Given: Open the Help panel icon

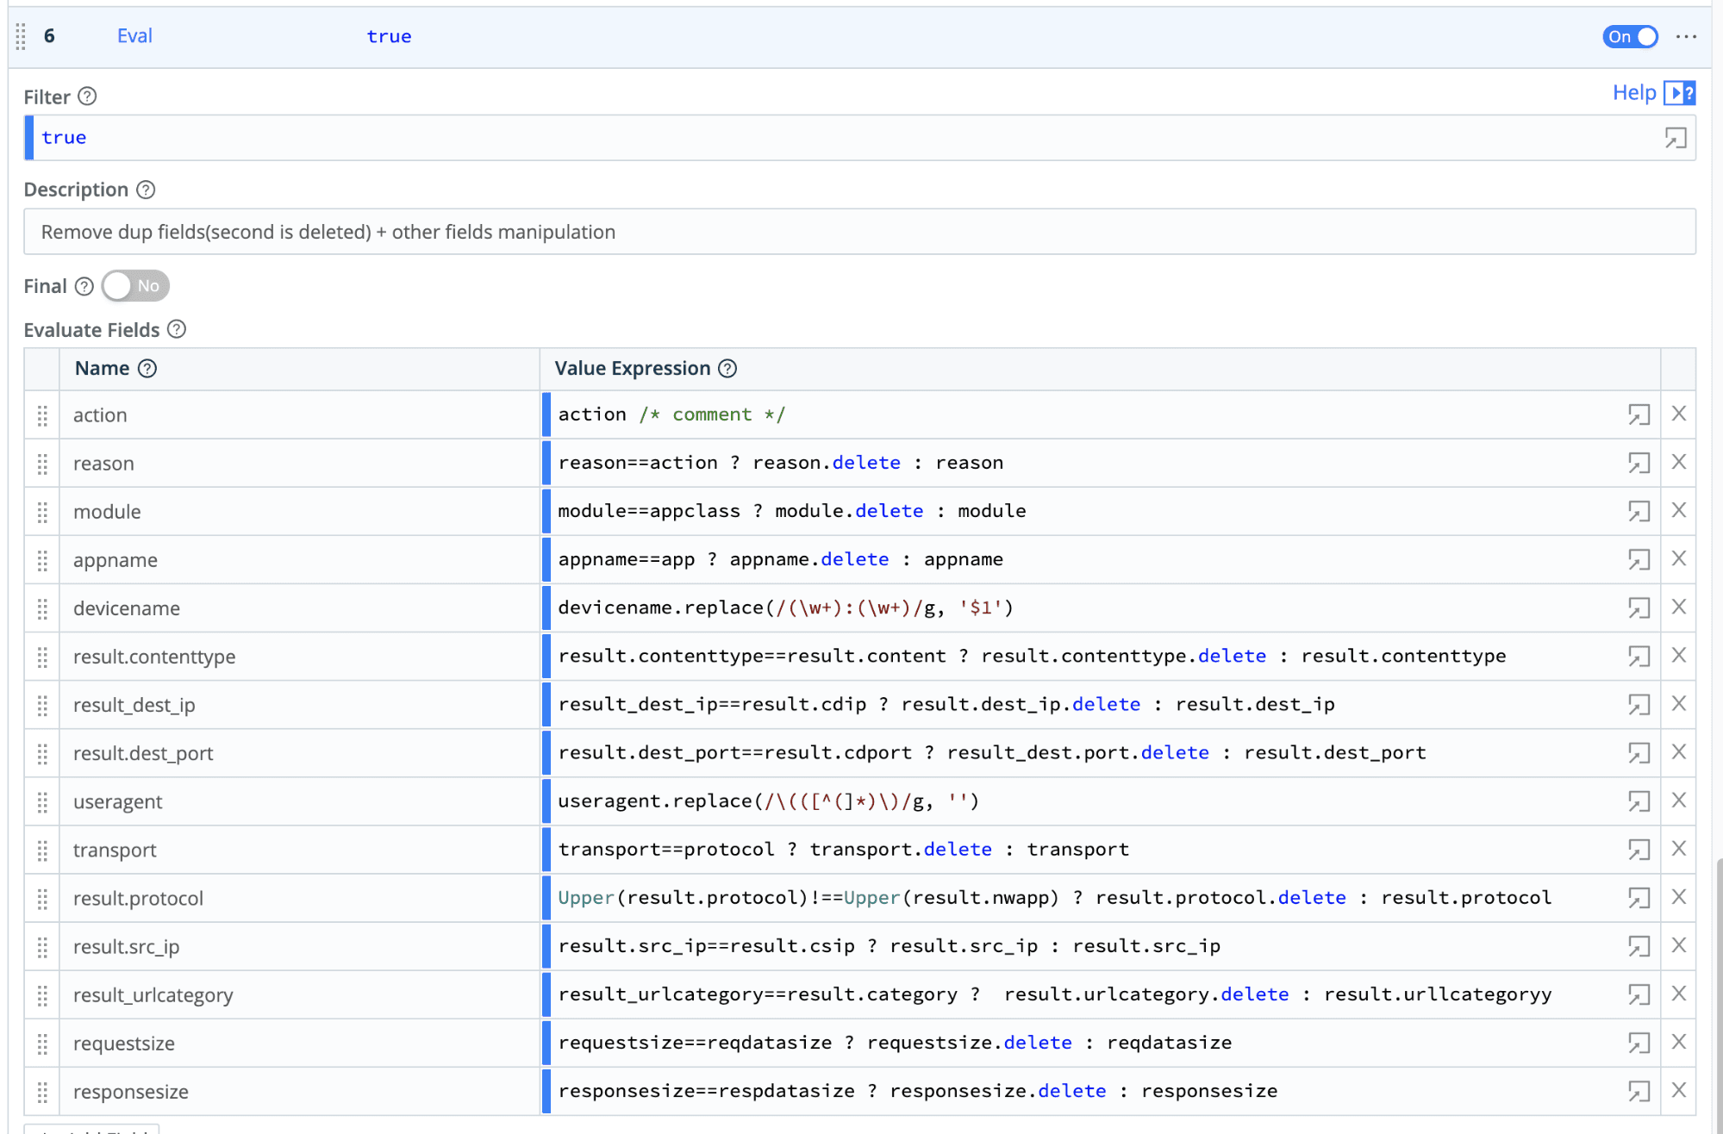Looking at the screenshot, I should click(x=1679, y=93).
